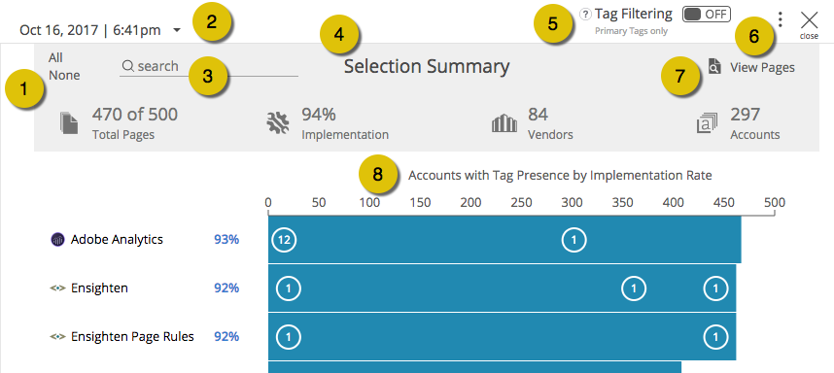Select None to clear vendor selection
Screen dimensions: 834x373
pyautogui.click(x=64, y=76)
